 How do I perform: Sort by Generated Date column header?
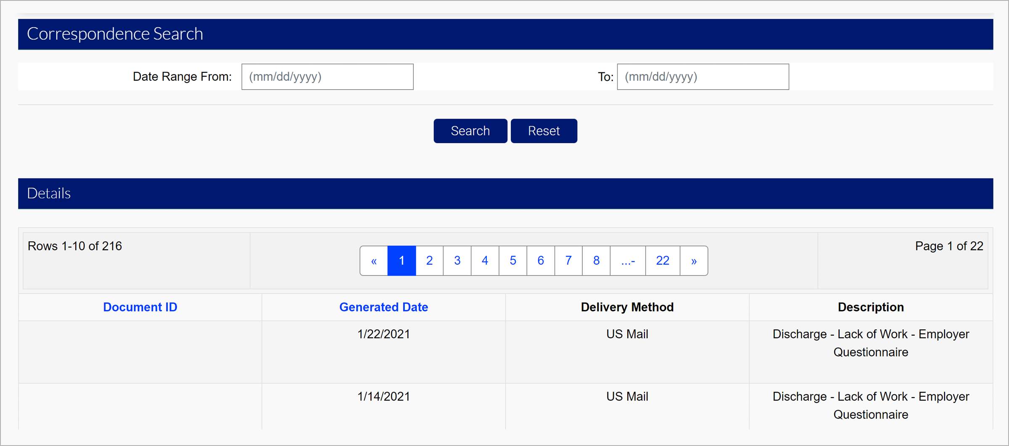[383, 307]
